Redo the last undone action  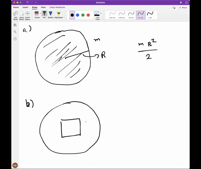[x=32, y=3]
